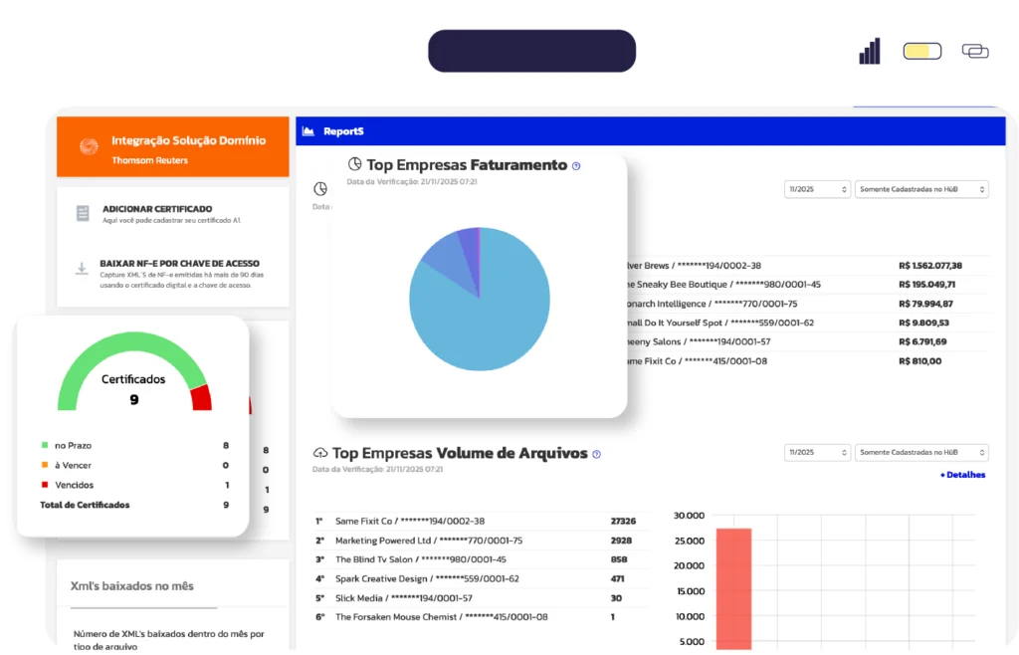This screenshot has width=1019, height=655.
Task: Click the document icon beside Adicionar Certificado
Action: [83, 214]
